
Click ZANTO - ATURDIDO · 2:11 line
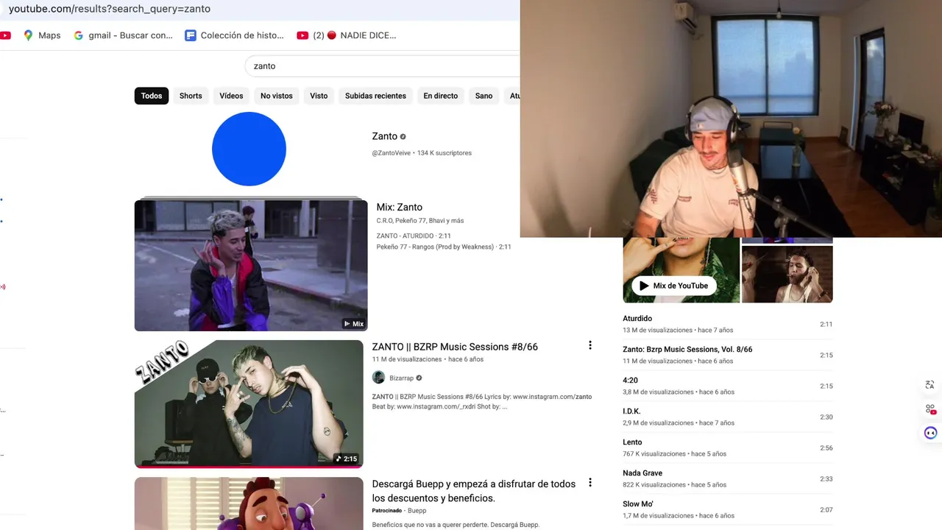click(x=414, y=236)
